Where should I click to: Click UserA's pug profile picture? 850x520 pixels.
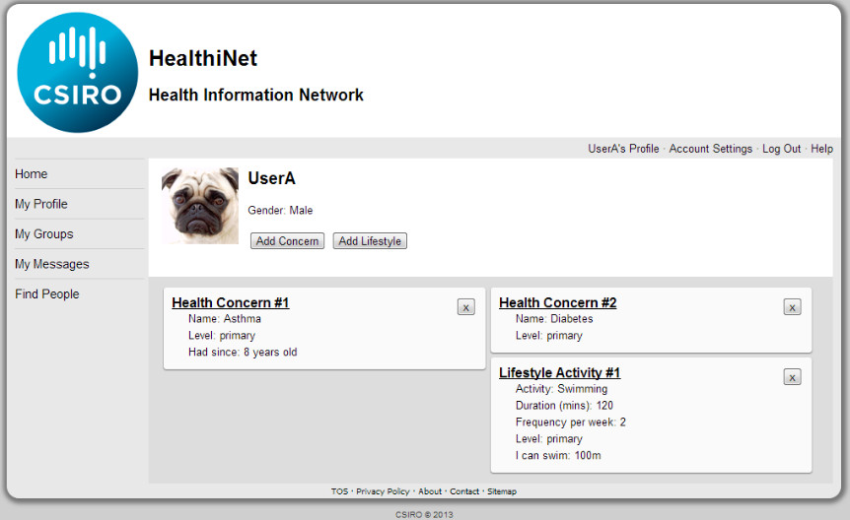click(200, 206)
